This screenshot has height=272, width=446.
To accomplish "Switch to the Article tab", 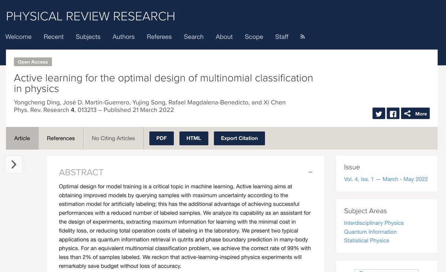I will (x=22, y=138).
